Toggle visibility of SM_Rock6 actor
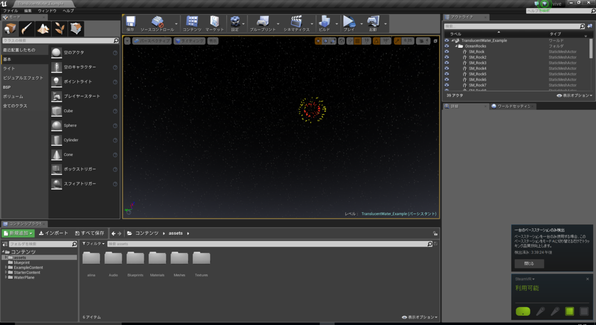The height and width of the screenshot is (325, 596). coord(446,79)
